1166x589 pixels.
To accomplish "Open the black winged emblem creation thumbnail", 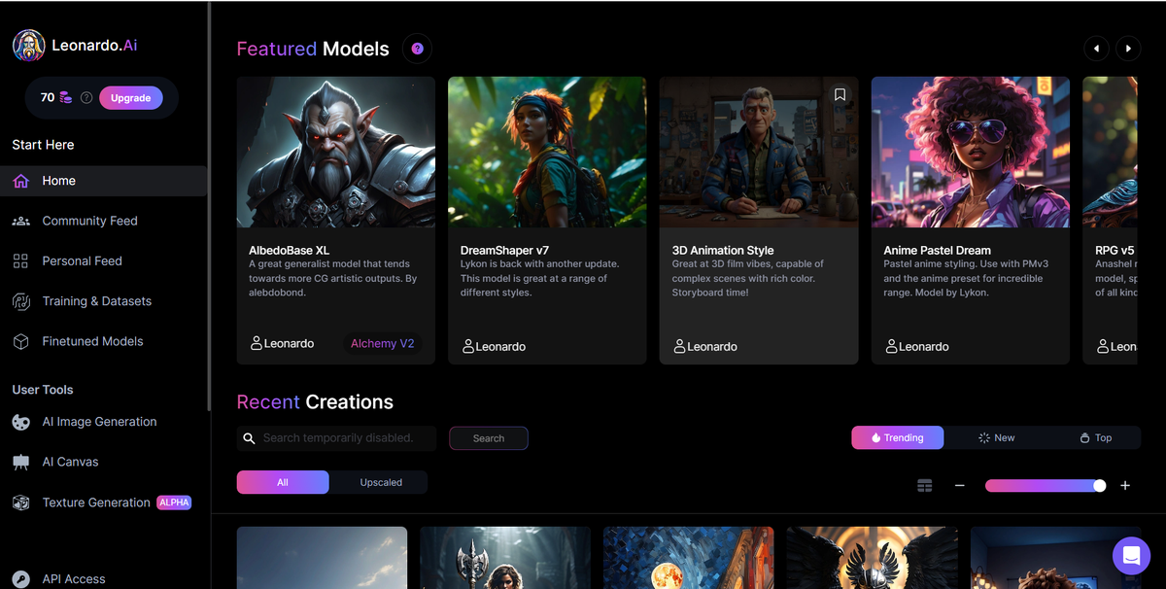I will 872,558.
